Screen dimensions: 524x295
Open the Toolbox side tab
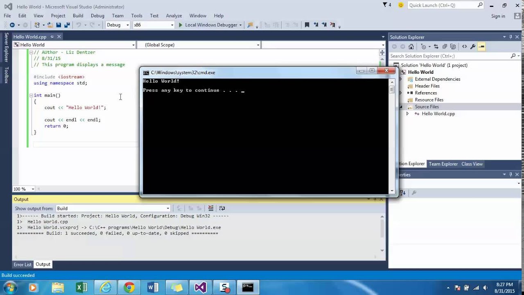pos(6,75)
